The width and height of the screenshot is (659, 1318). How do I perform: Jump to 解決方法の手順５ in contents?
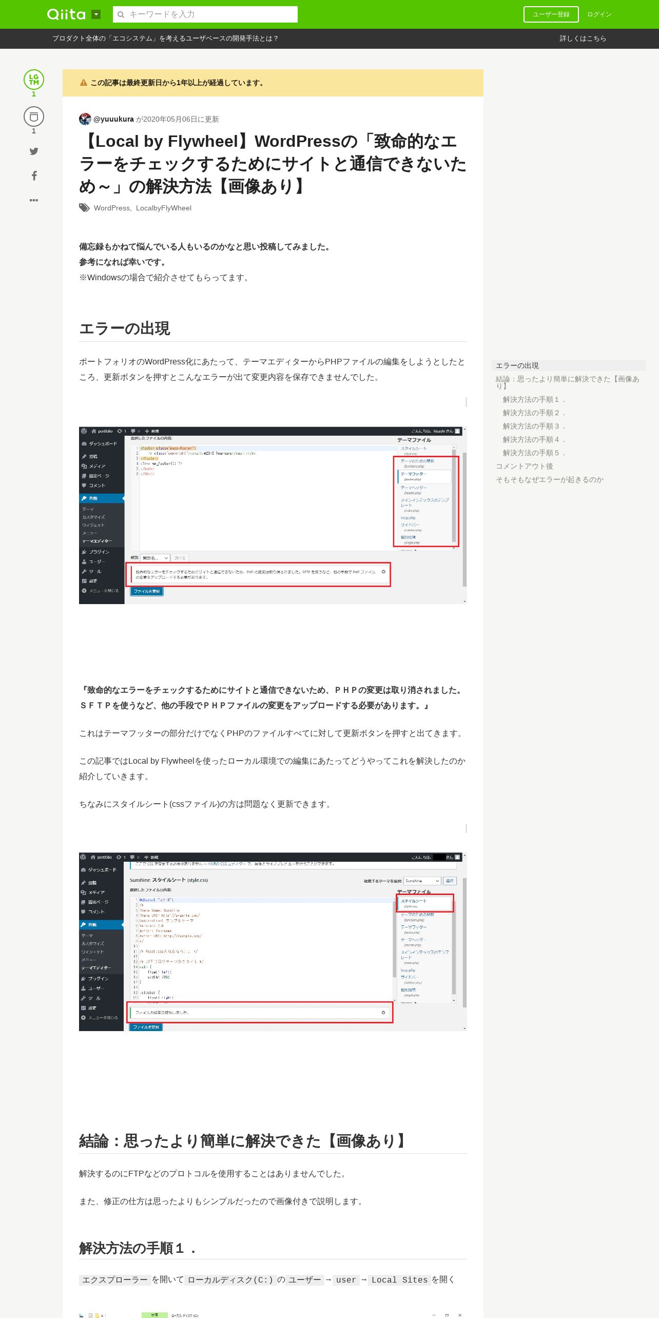(534, 453)
